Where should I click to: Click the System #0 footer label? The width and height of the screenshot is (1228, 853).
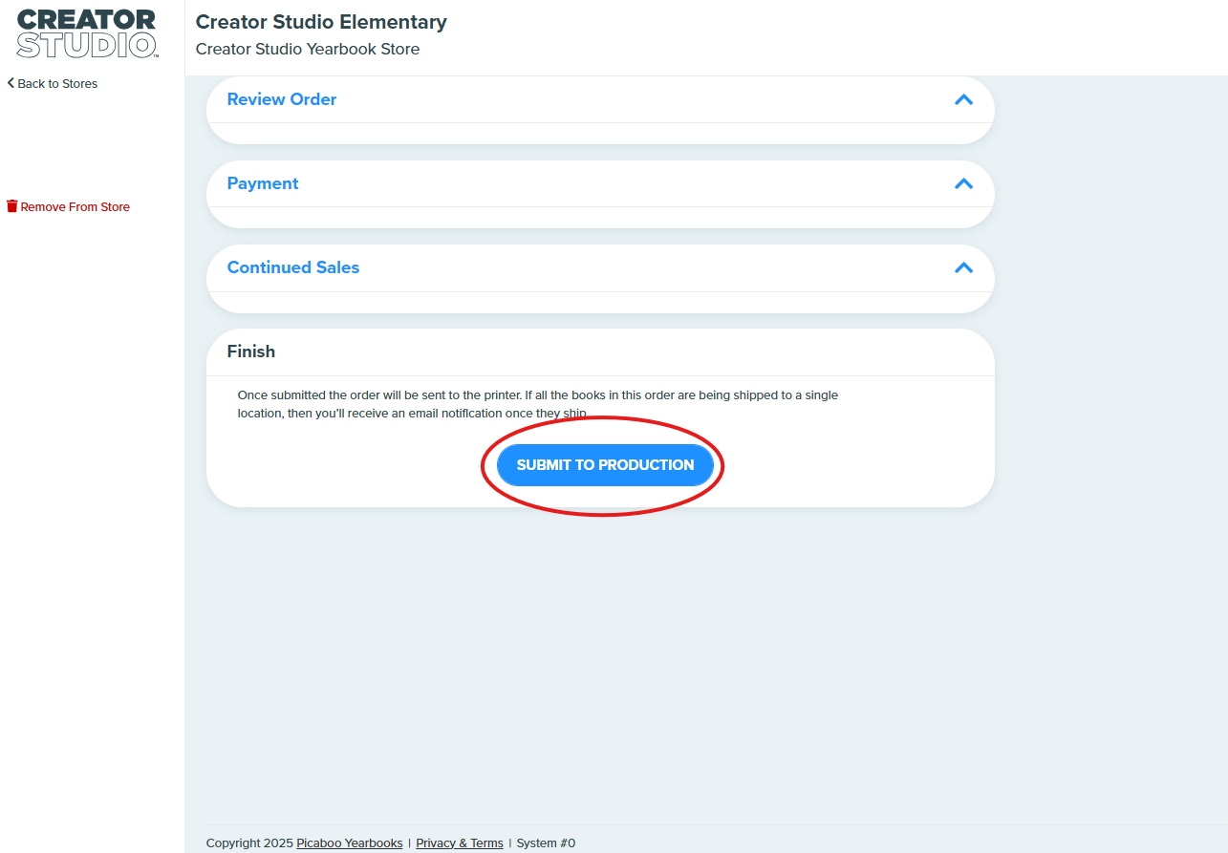(x=546, y=842)
